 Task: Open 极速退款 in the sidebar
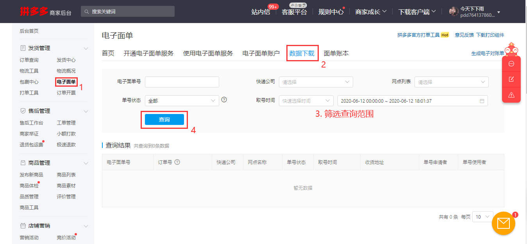pyautogui.click(x=66, y=145)
